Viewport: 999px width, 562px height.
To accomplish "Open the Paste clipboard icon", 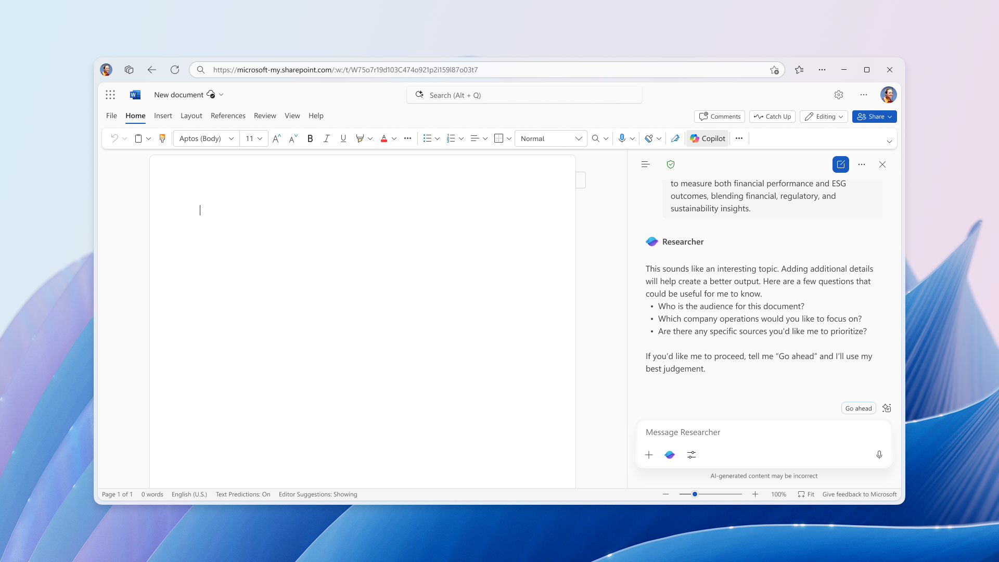I will point(138,138).
